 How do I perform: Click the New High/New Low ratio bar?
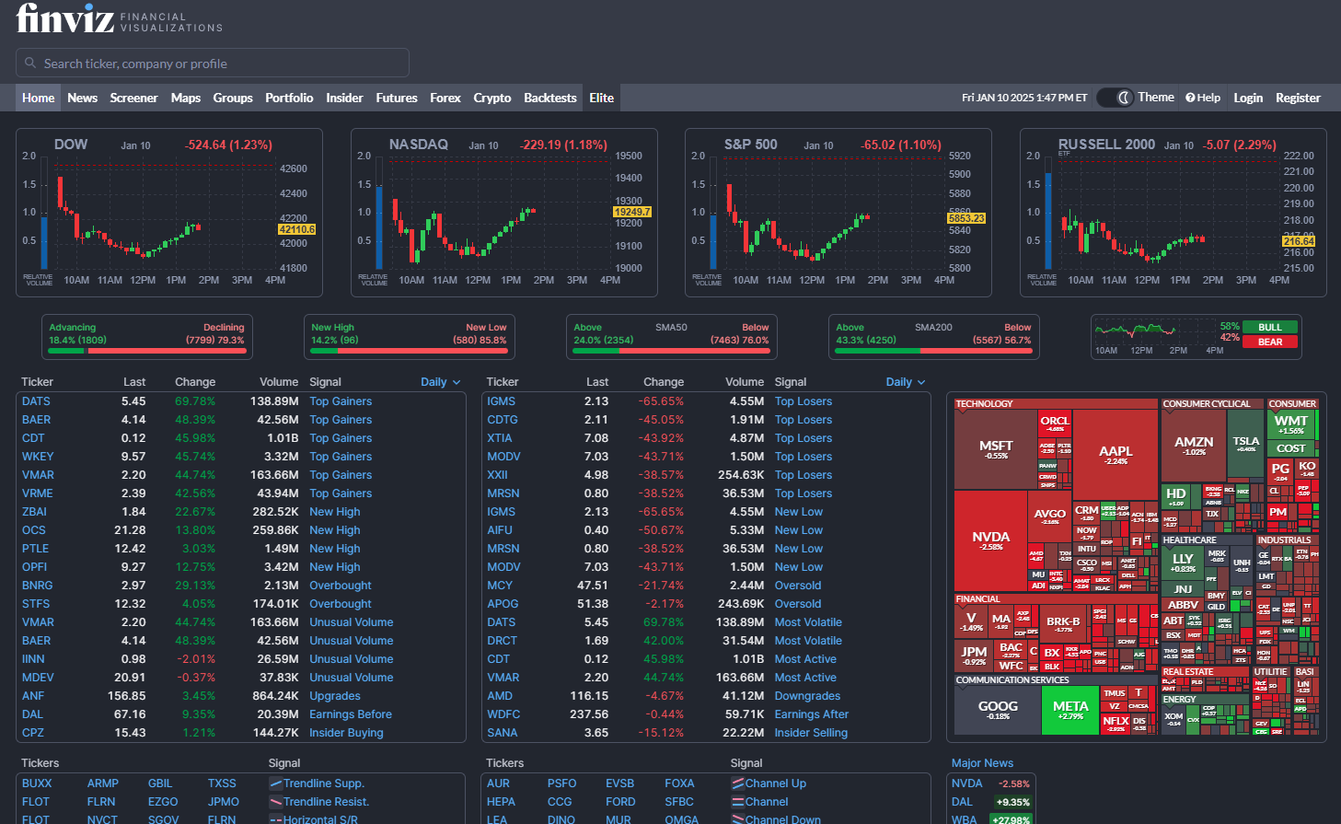[410, 351]
